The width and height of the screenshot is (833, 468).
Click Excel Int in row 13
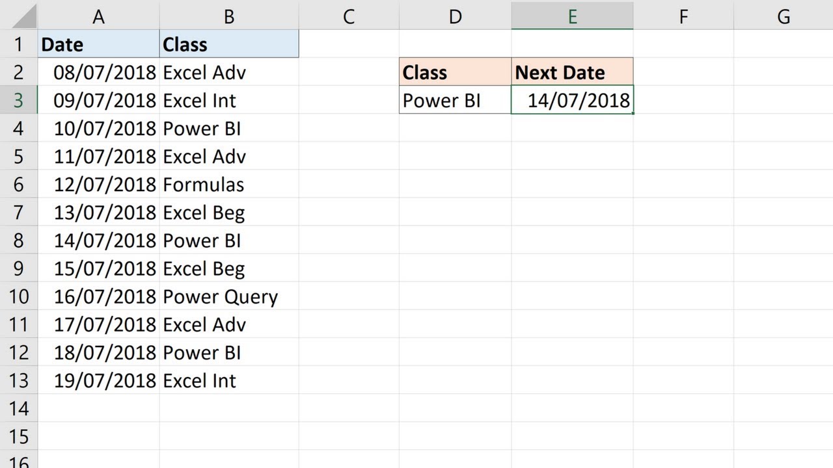tap(229, 380)
